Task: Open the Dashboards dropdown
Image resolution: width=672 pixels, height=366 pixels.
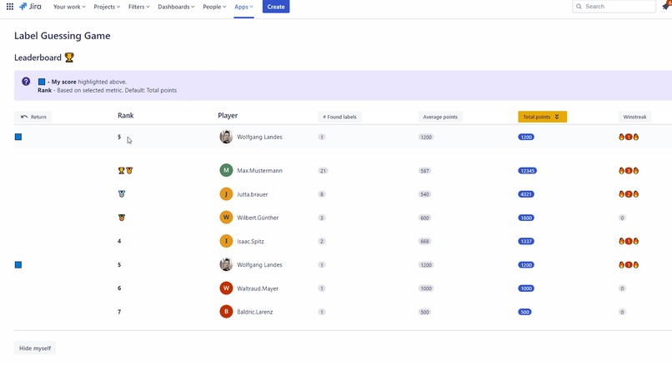Action: [176, 7]
